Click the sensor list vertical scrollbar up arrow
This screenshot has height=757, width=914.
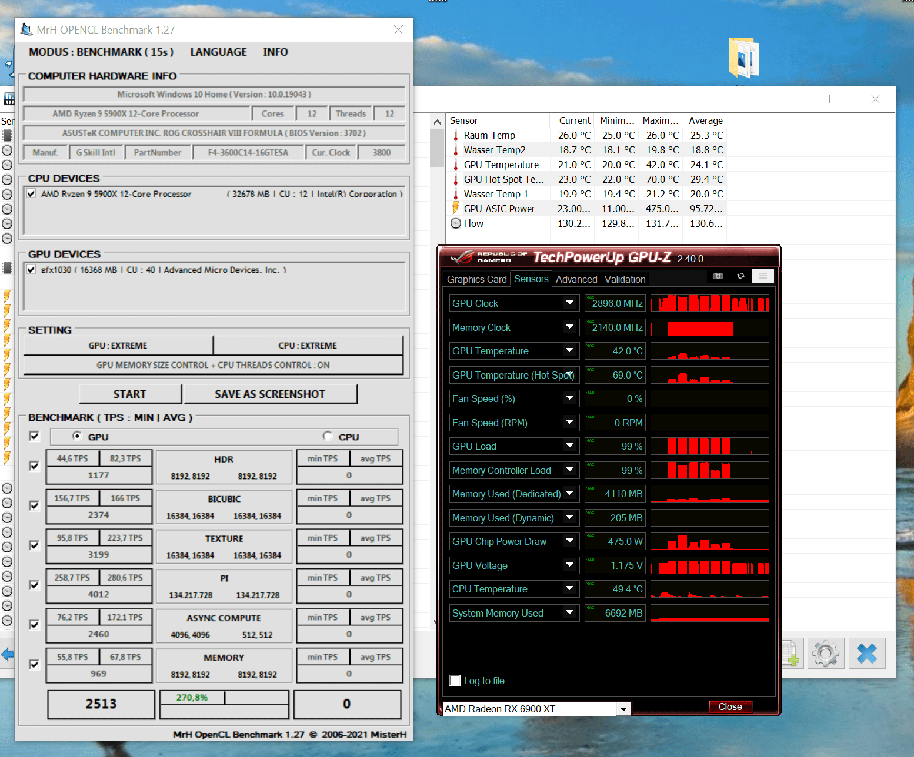pos(437,122)
